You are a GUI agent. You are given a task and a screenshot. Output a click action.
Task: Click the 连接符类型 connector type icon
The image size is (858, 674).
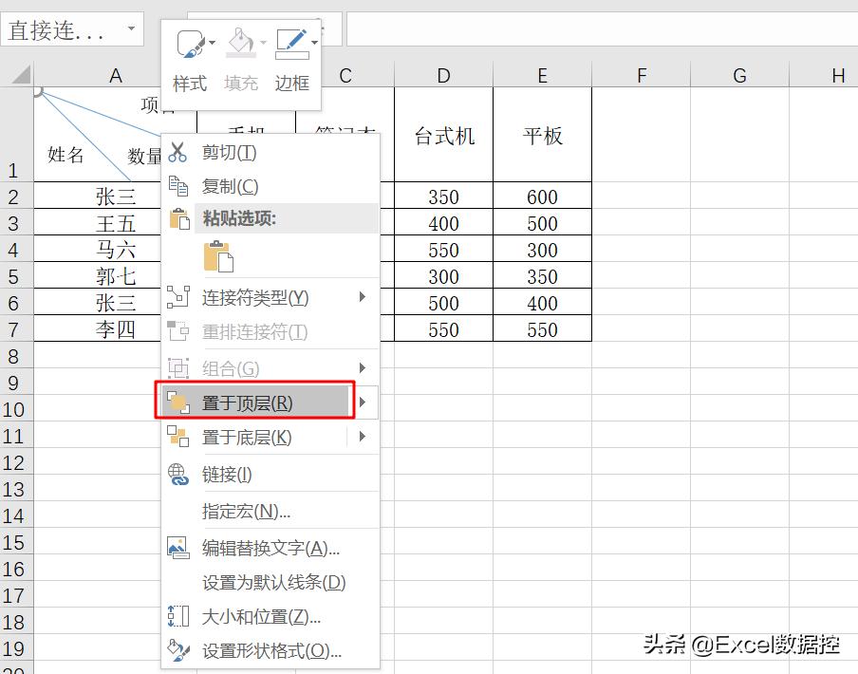pos(177,296)
